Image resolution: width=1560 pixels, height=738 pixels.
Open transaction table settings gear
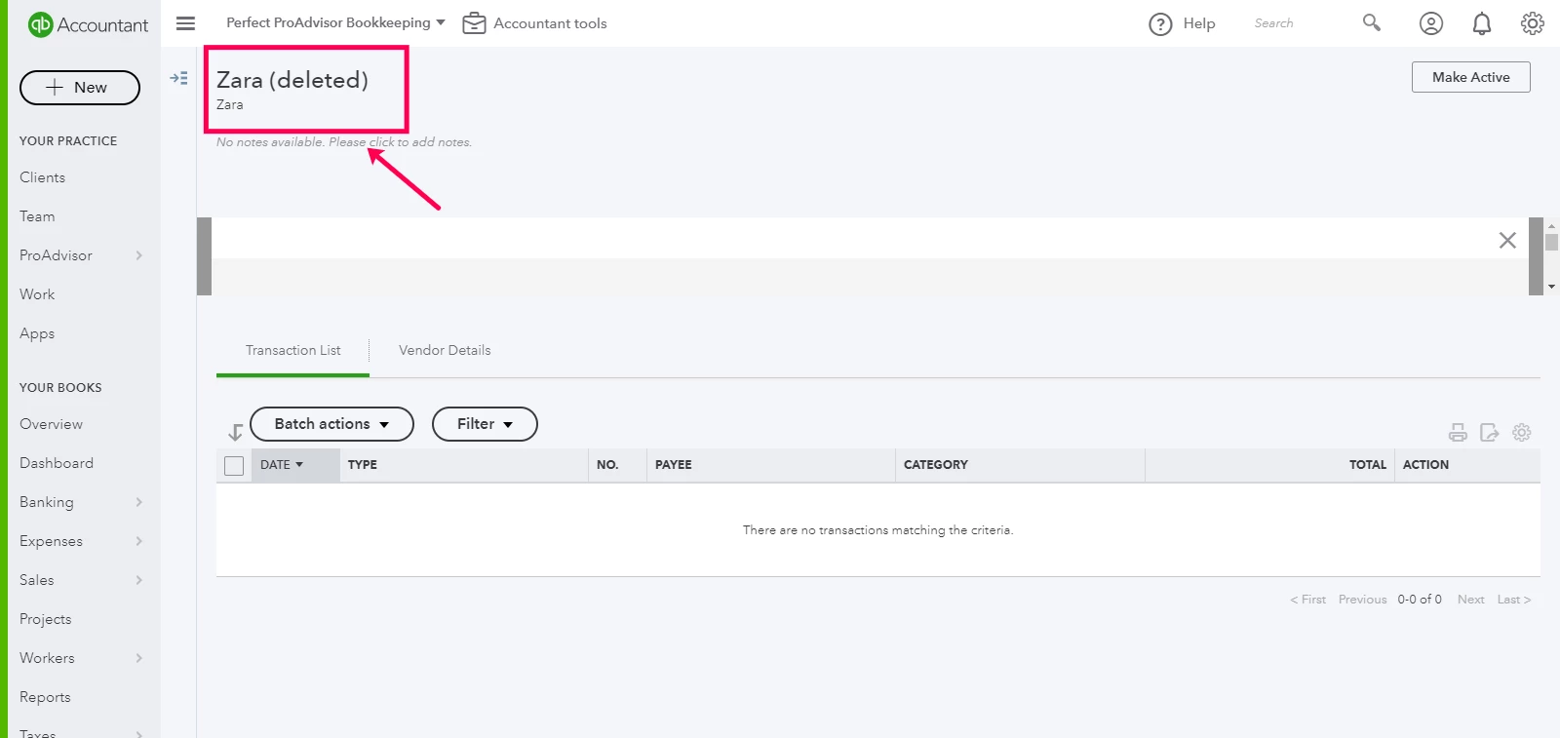(x=1522, y=432)
